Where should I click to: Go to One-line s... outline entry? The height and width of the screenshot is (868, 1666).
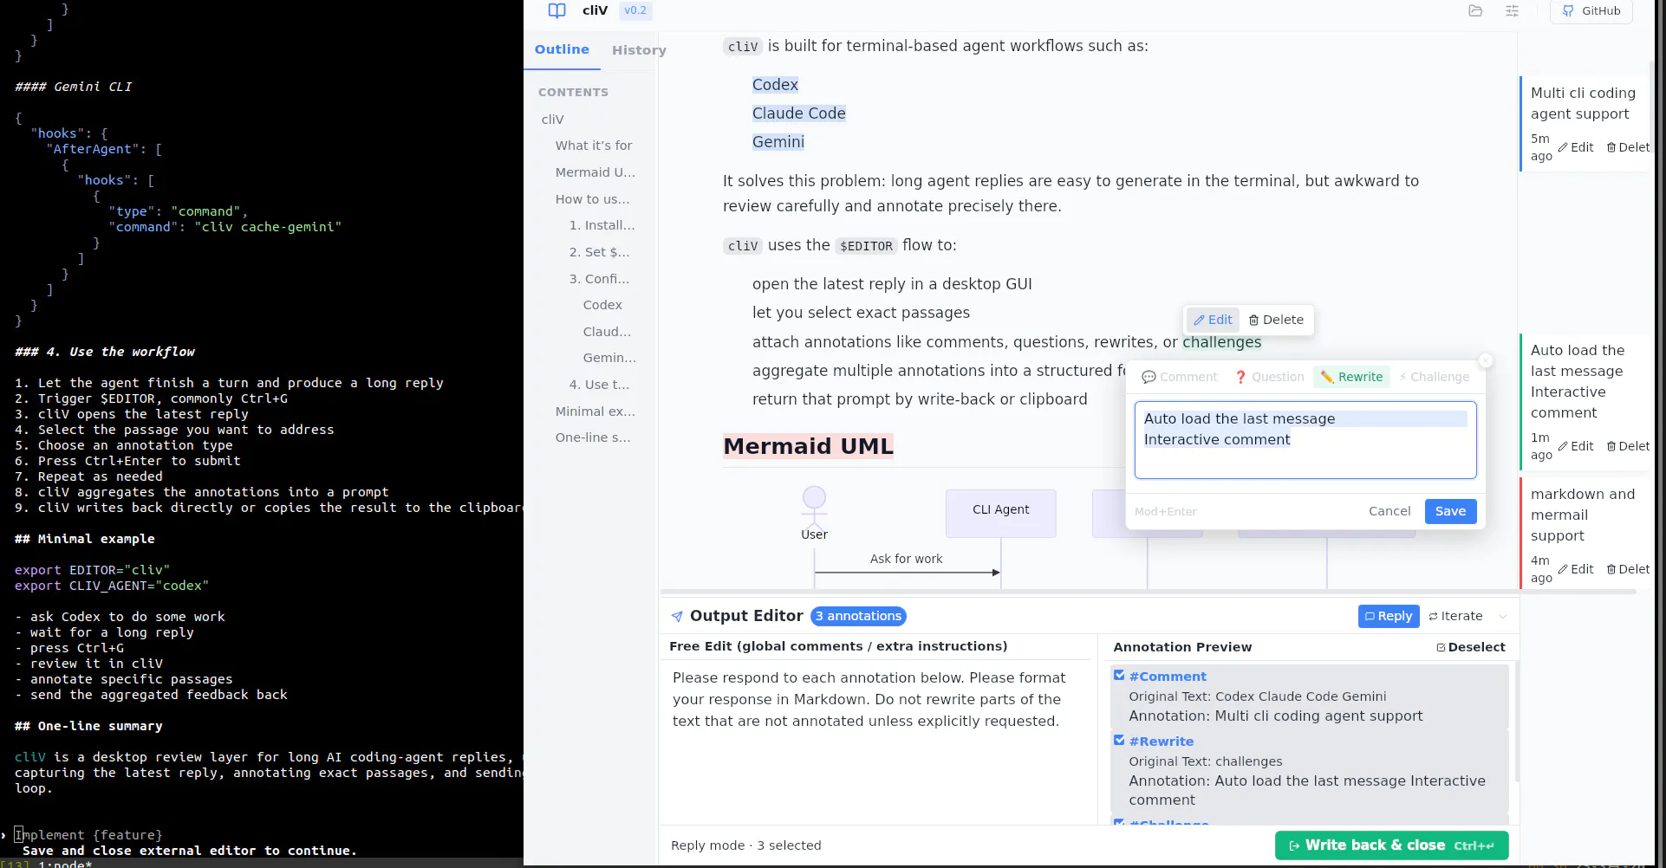[593, 437]
